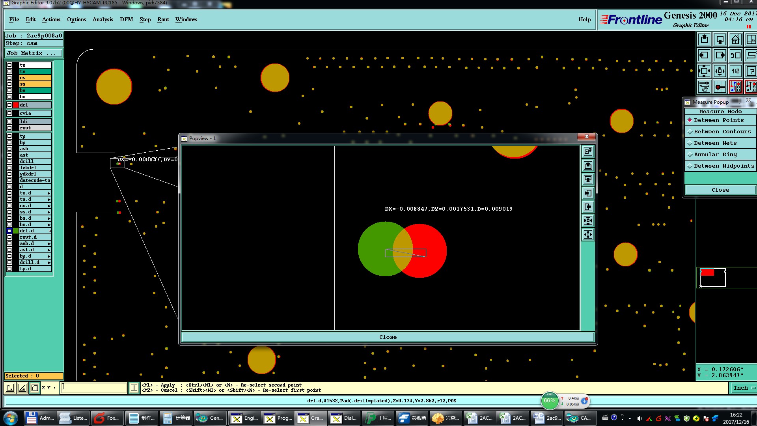Viewport: 757px width, 426px height.
Task: Open the Job Matrix expander button
Action: click(34, 53)
